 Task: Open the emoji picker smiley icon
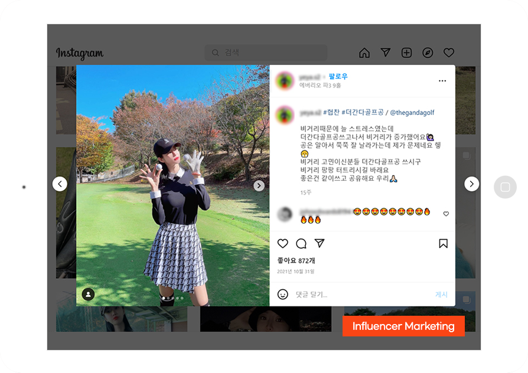pos(282,295)
